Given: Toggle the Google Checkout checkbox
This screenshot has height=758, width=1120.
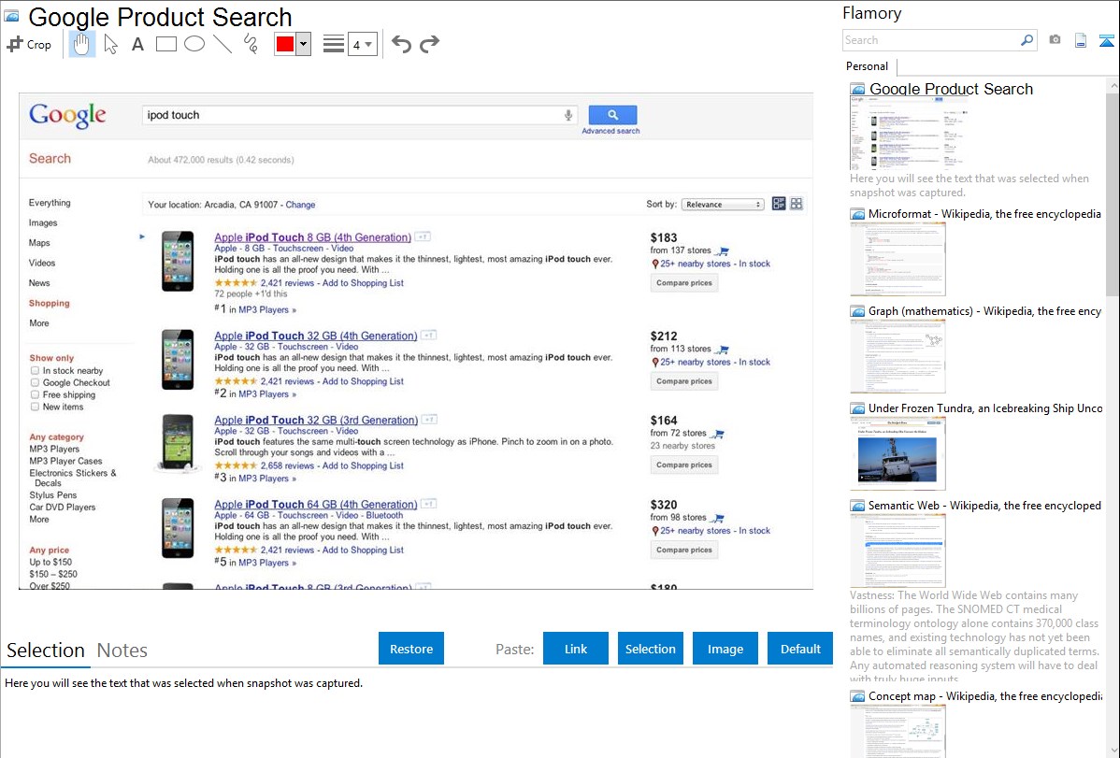Looking at the screenshot, I should tap(35, 383).
